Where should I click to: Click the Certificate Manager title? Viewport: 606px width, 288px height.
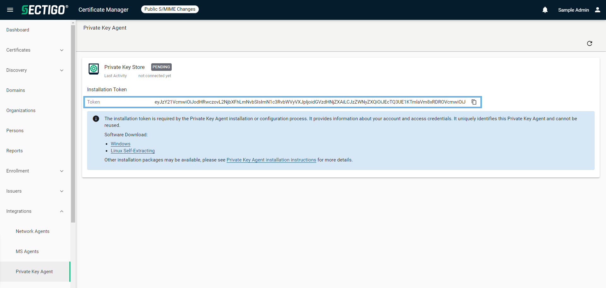click(x=104, y=10)
